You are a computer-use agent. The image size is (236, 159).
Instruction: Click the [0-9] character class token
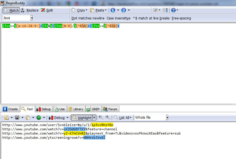[67, 26]
